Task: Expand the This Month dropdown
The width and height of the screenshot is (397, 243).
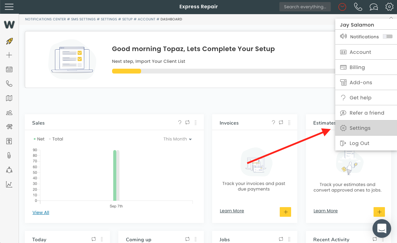Action: click(x=177, y=139)
